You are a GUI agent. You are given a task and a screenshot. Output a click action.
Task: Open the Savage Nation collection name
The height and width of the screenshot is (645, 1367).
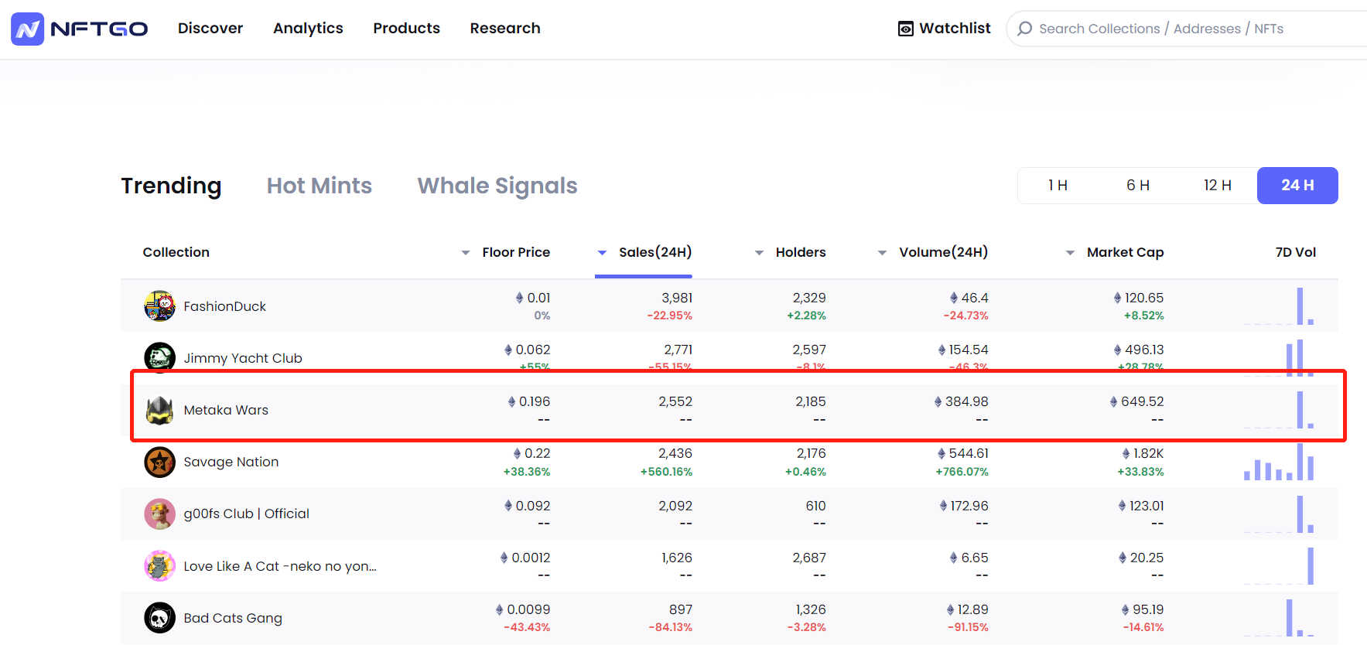click(231, 462)
